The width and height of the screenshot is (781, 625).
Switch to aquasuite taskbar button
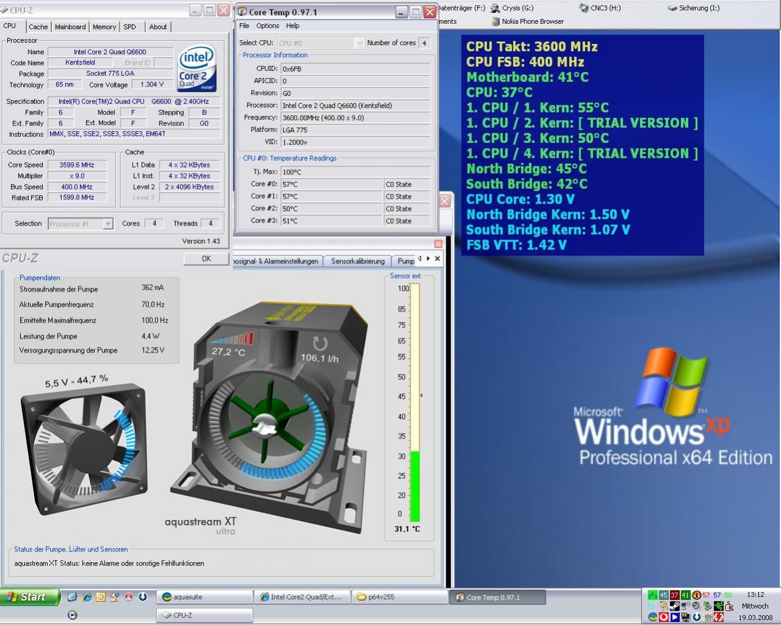tap(205, 597)
